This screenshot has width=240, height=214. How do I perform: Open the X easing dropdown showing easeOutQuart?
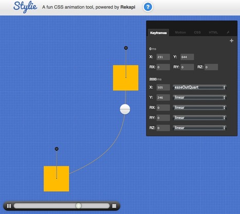pos(199,87)
